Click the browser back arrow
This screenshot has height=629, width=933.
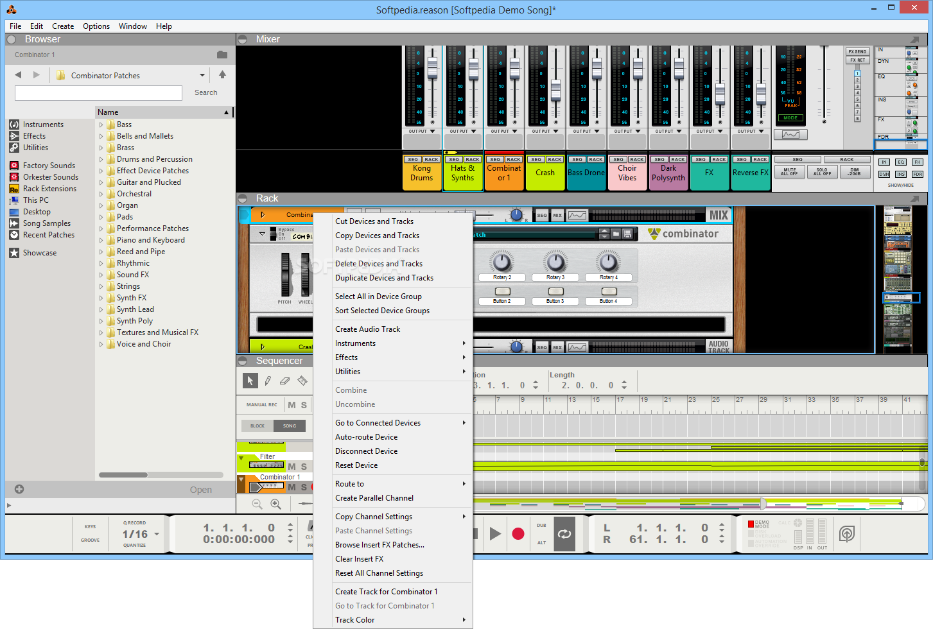(x=18, y=75)
